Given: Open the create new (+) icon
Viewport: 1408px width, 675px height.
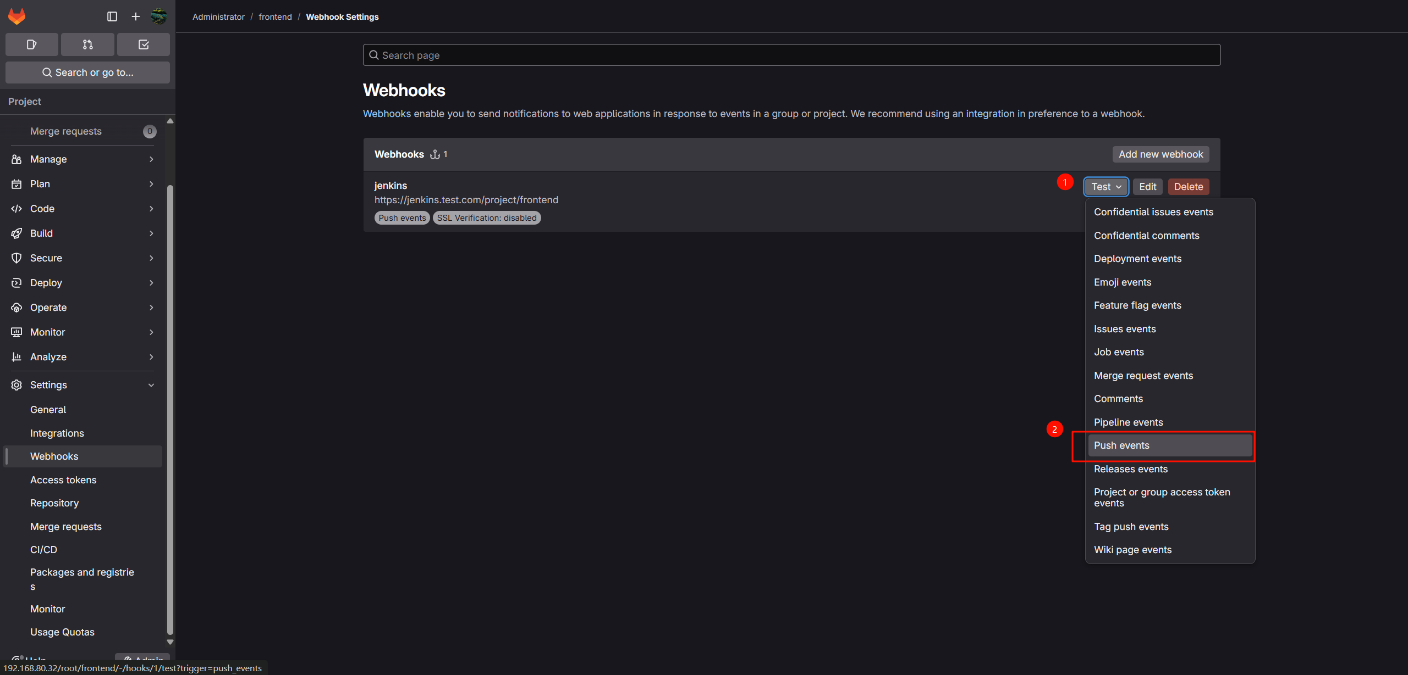Looking at the screenshot, I should coord(135,16).
